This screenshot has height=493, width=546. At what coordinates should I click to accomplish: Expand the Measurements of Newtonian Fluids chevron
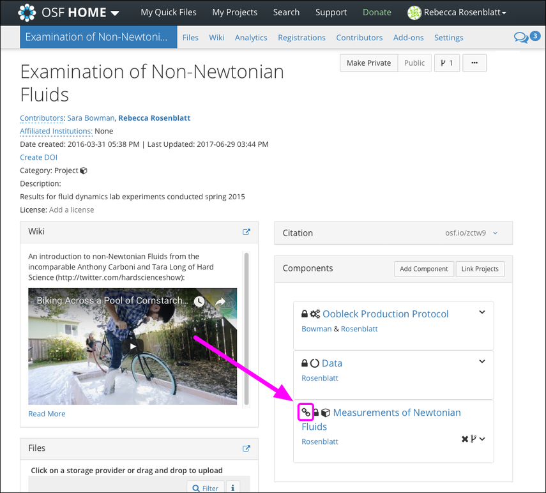(482, 439)
